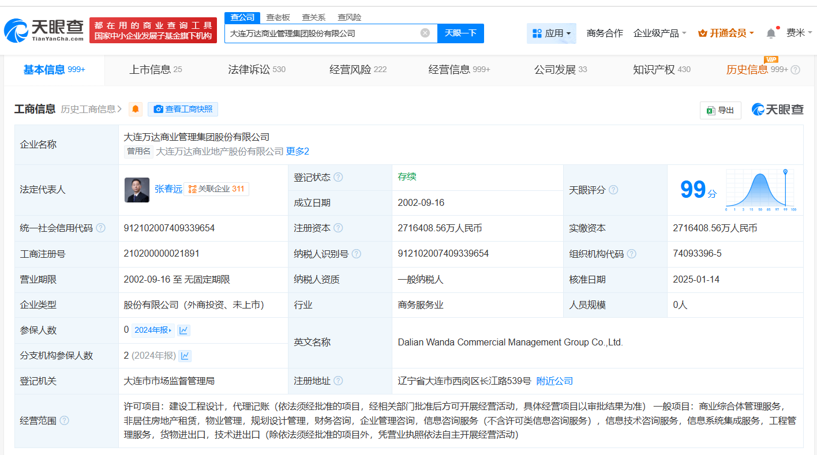Open the 应用 dropdown menu
Image resolution: width=817 pixels, height=455 pixels.
(x=552, y=33)
